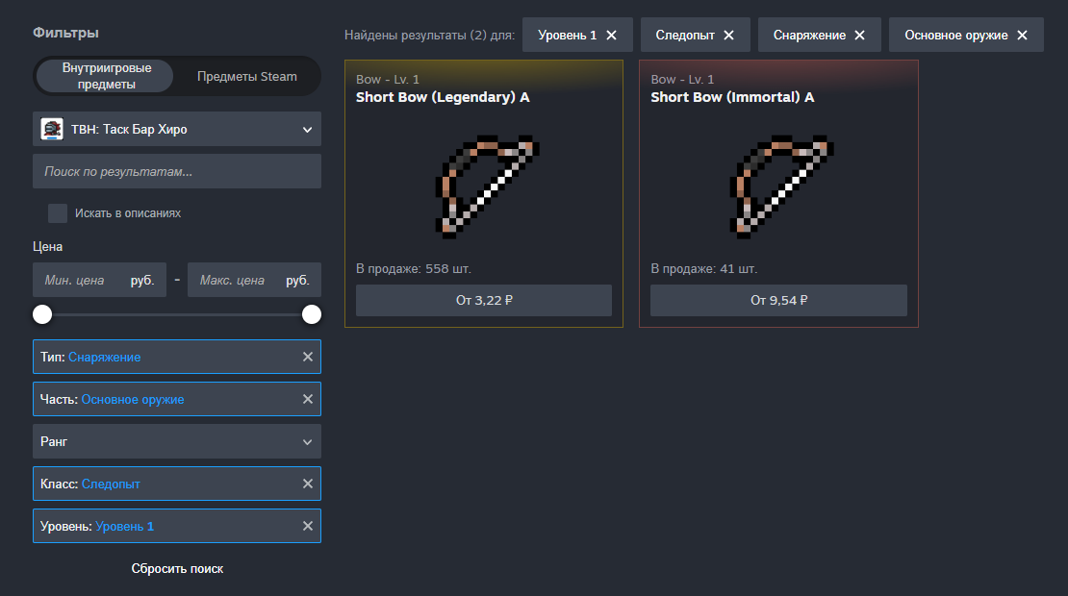Open the Тип: Снаряжение filter box
This screenshot has height=596, width=1068.
pyautogui.click(x=176, y=357)
